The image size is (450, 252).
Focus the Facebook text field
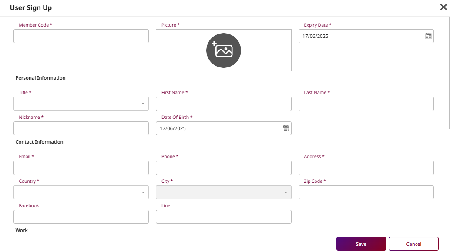point(81,217)
